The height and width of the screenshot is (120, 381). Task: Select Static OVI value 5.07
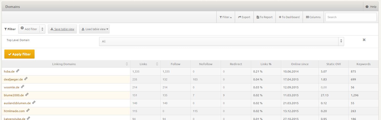pos(324,71)
